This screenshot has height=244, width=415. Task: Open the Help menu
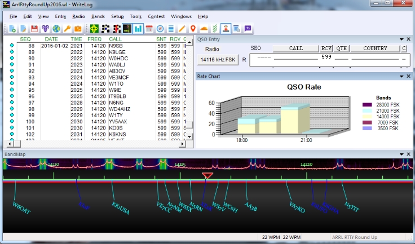click(x=203, y=16)
